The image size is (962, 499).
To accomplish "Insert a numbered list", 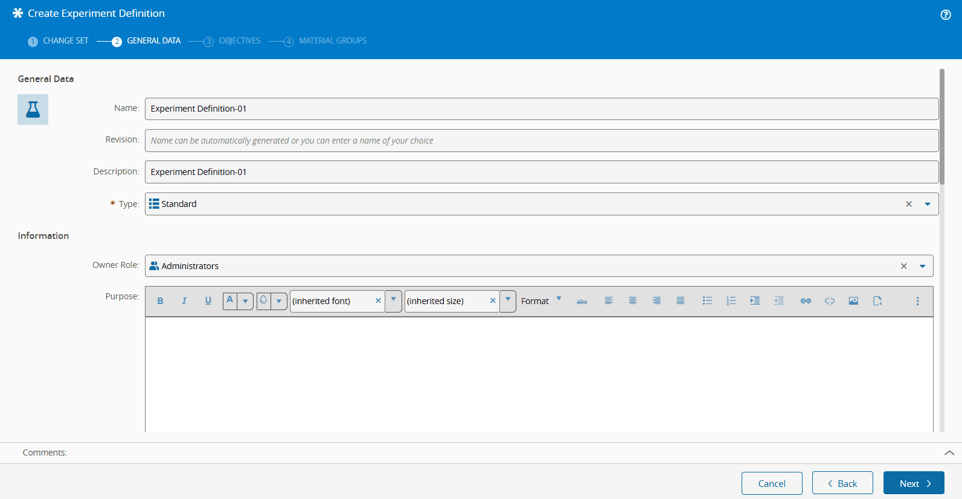I will click(x=731, y=301).
